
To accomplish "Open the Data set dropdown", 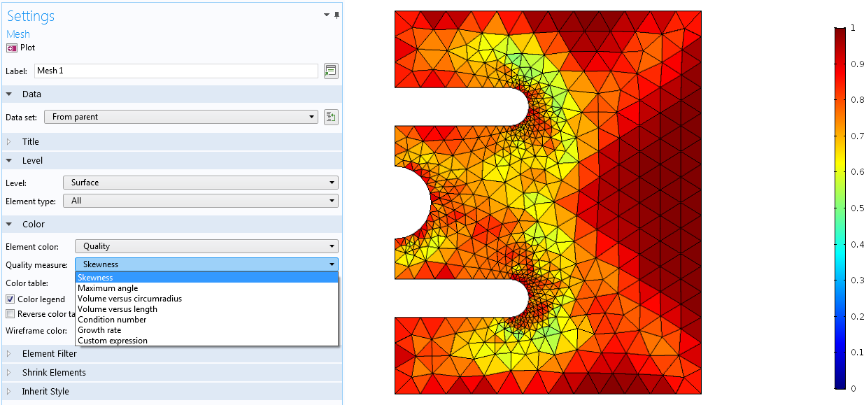I will click(x=180, y=117).
